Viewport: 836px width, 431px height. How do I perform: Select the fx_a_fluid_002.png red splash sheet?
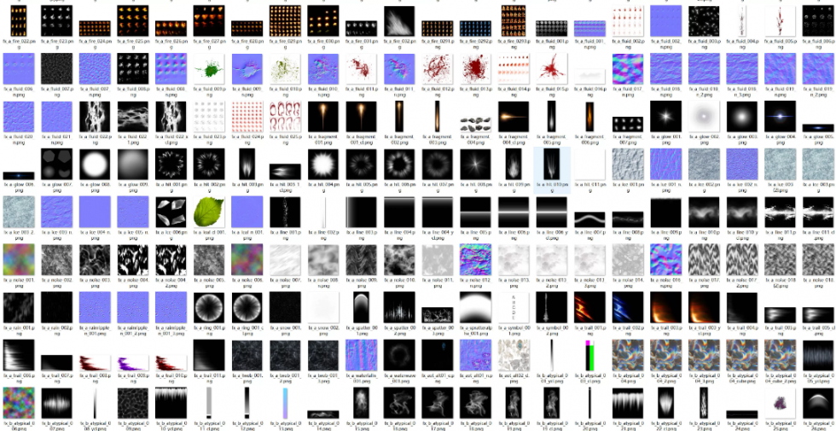coord(628,20)
